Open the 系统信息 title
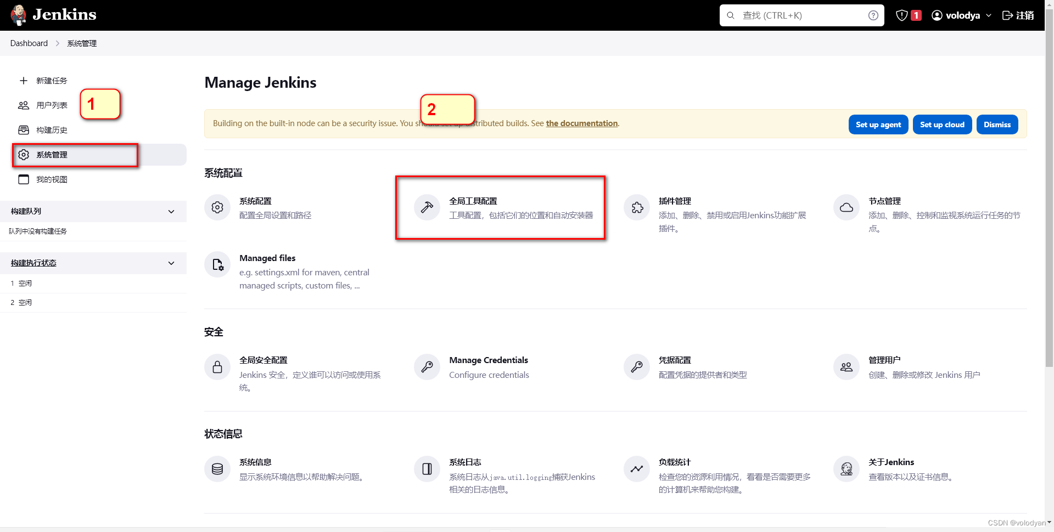 [x=255, y=462]
